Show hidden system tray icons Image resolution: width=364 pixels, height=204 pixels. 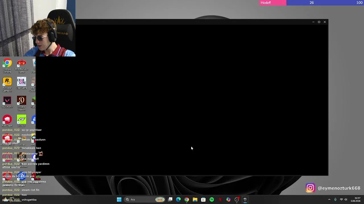tap(329, 199)
